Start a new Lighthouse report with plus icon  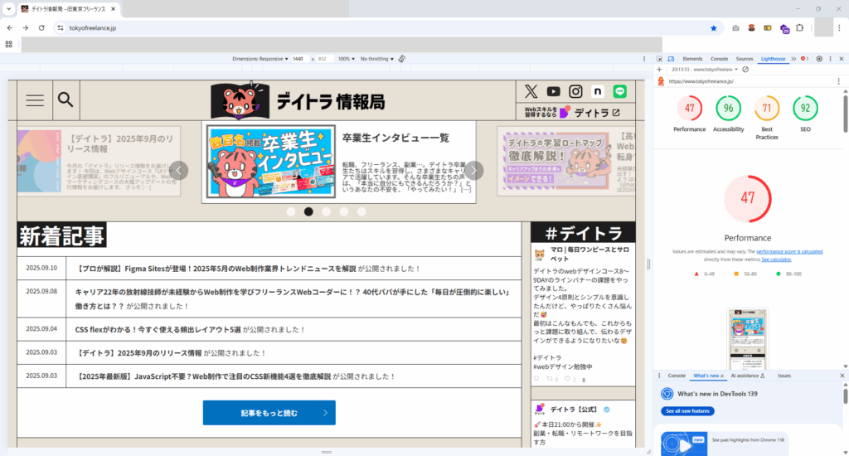tap(659, 70)
